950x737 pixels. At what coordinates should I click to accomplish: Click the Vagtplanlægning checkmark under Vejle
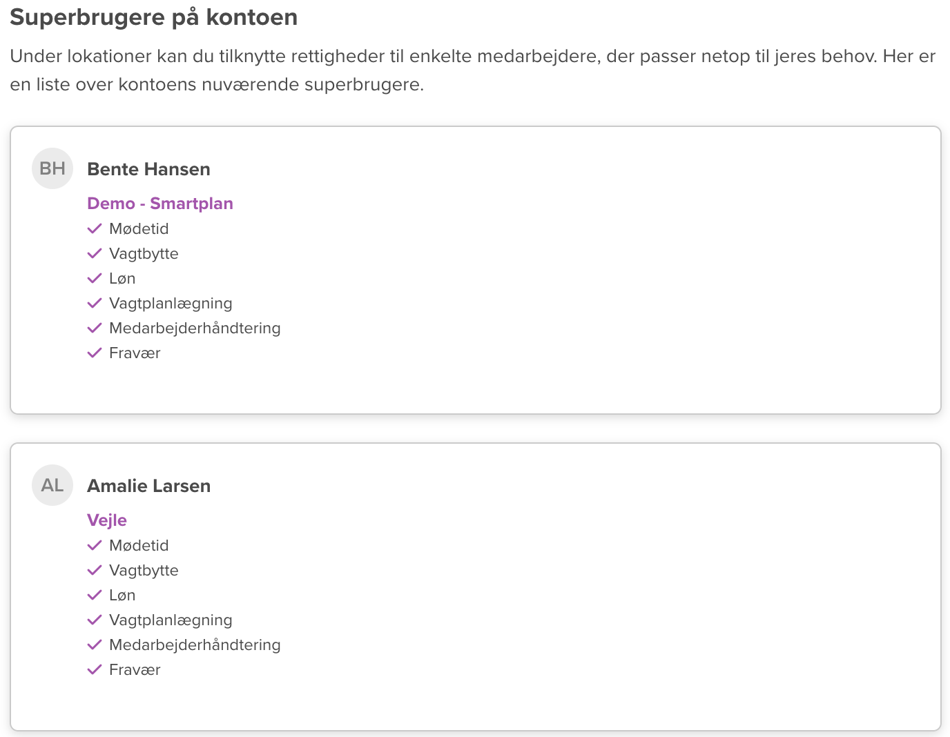pos(95,620)
